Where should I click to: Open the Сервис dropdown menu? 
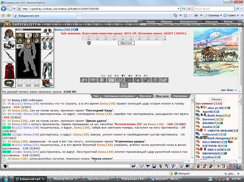pos(231,16)
